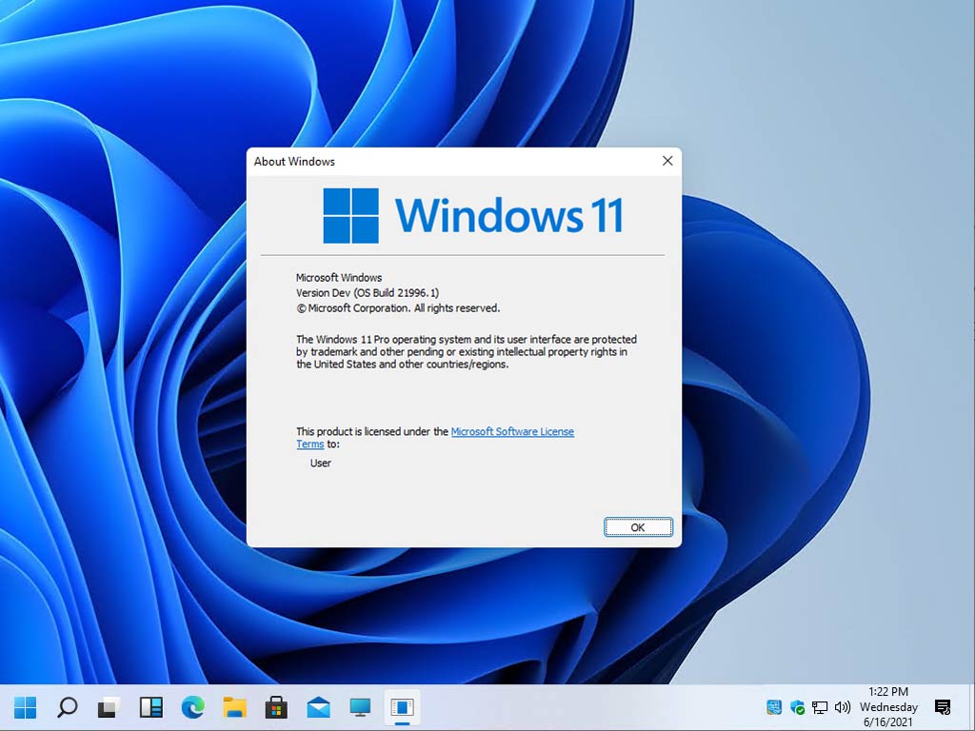975x731 pixels.
Task: Open Task View from the taskbar
Action: pos(108,707)
